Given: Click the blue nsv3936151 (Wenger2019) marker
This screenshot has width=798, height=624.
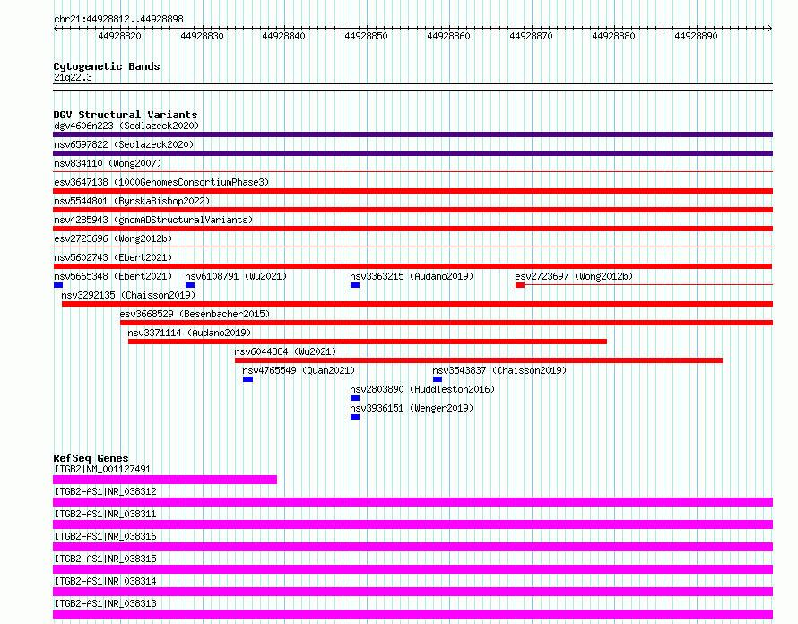Looking at the screenshot, I should tap(355, 417).
